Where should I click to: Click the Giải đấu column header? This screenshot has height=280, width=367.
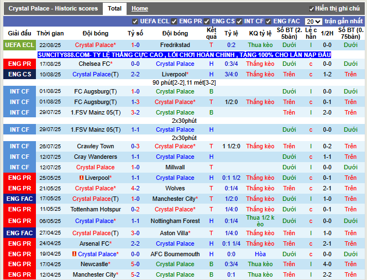coord(19,33)
